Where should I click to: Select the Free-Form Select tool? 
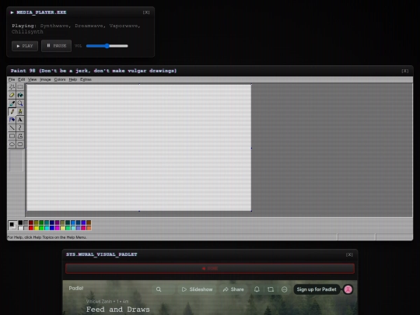[x=12, y=87]
